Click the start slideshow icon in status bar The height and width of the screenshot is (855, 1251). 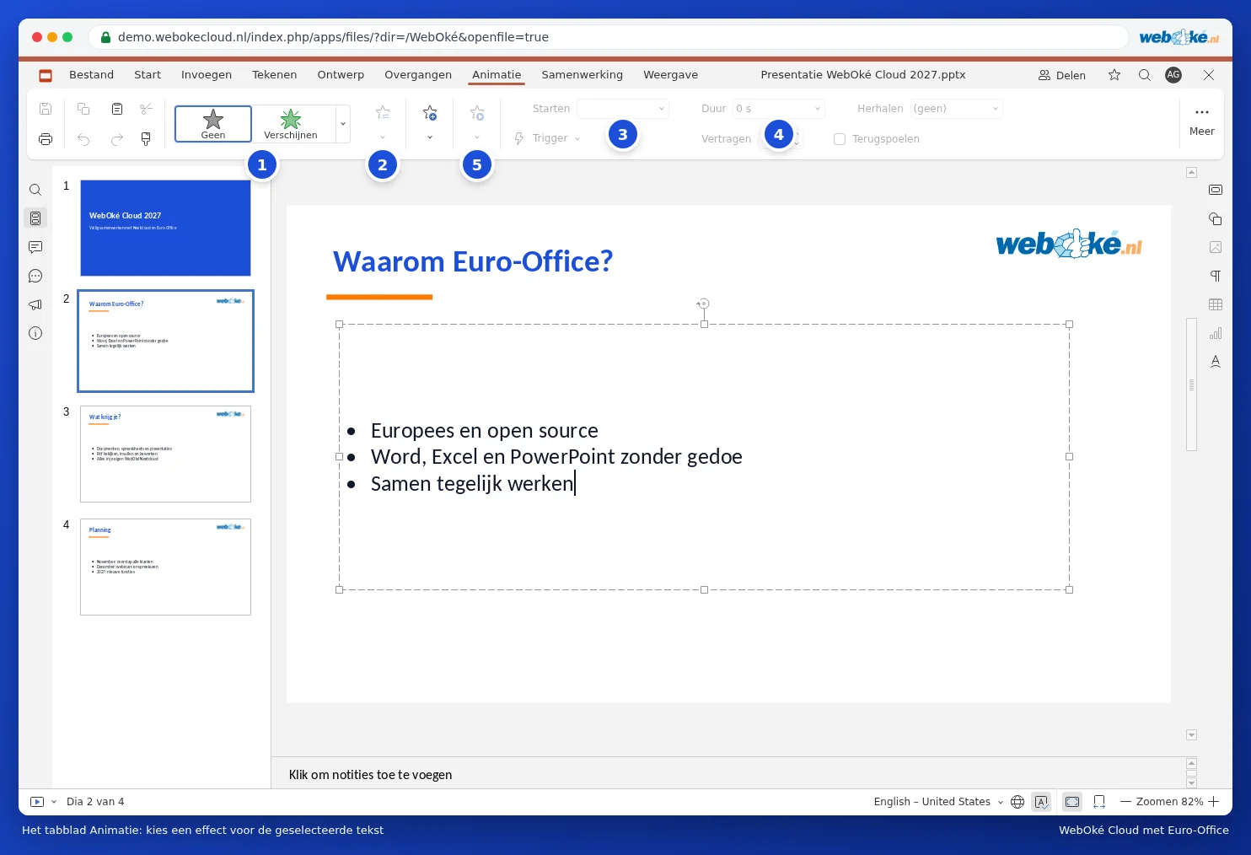[37, 802]
